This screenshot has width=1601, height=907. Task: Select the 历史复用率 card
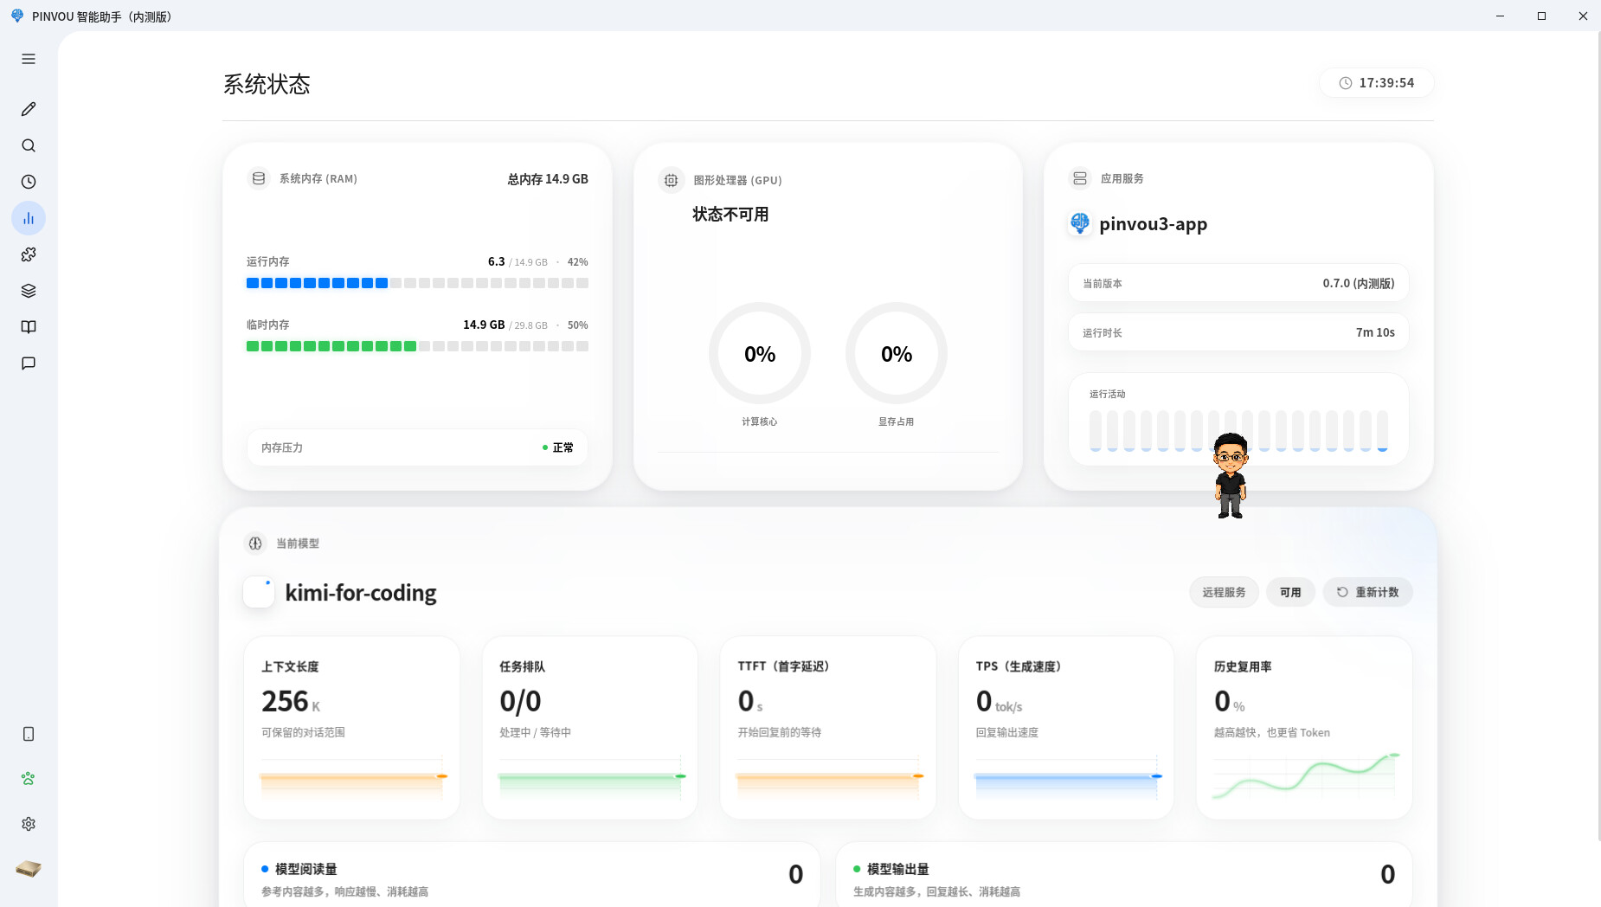click(1304, 728)
